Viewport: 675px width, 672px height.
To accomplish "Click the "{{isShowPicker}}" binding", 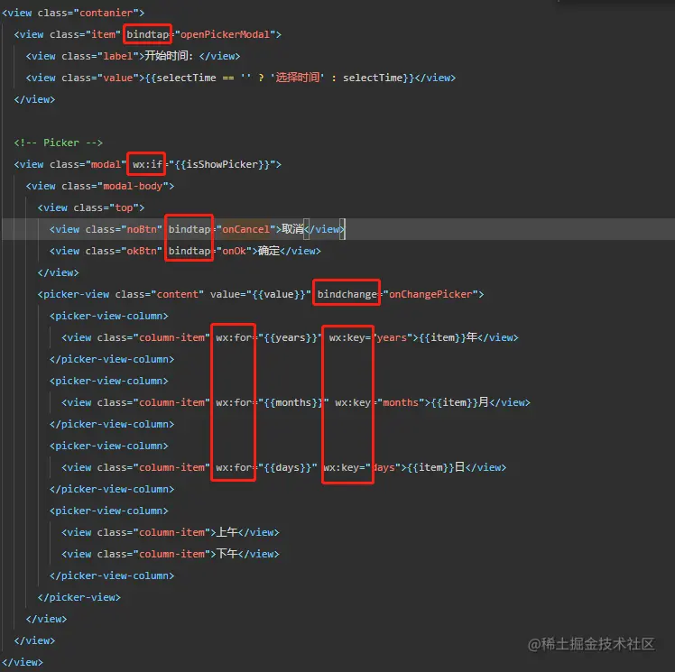I will (222, 164).
